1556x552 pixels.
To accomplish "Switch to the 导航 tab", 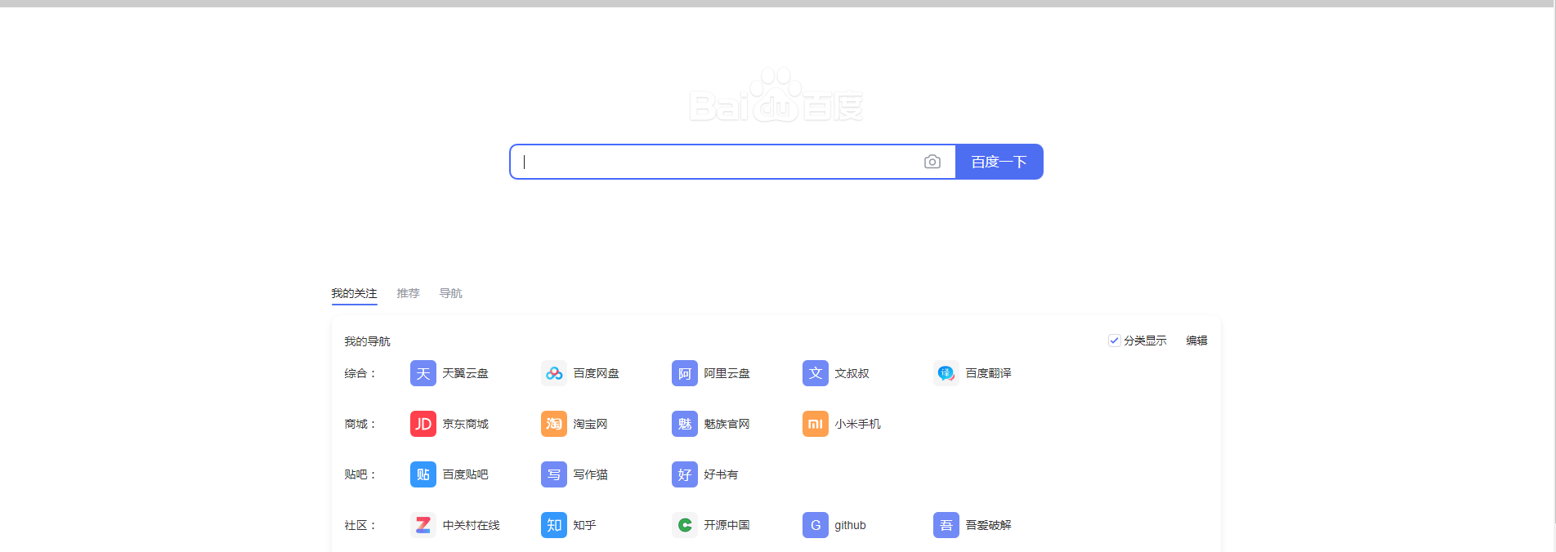I will tap(450, 293).
